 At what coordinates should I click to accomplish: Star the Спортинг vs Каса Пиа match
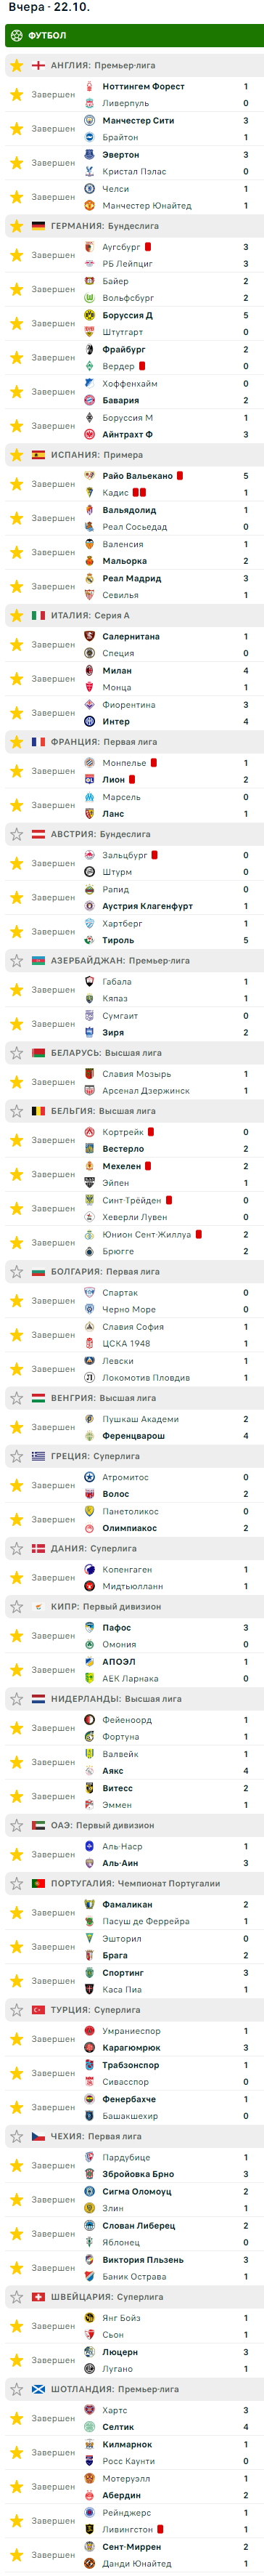click(16, 1981)
